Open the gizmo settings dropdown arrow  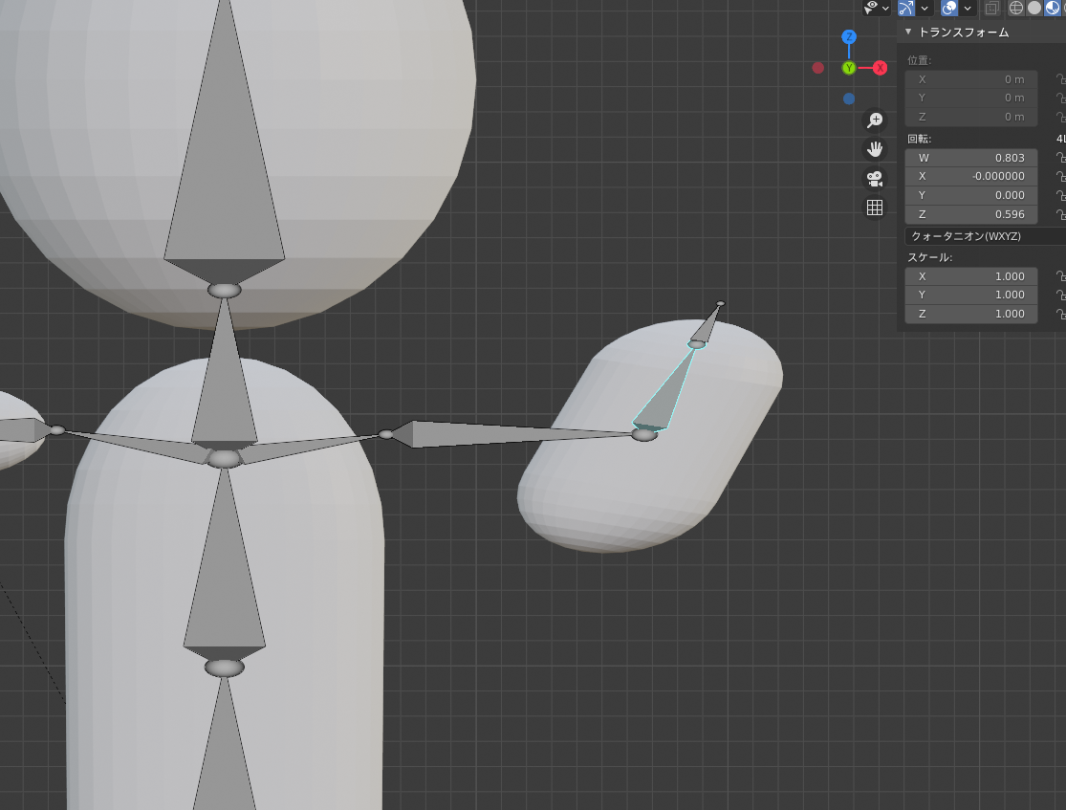click(924, 9)
